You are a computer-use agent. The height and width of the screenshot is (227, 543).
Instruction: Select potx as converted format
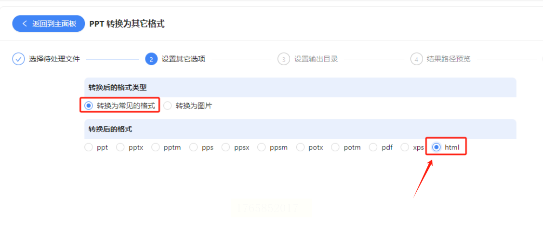click(300, 147)
